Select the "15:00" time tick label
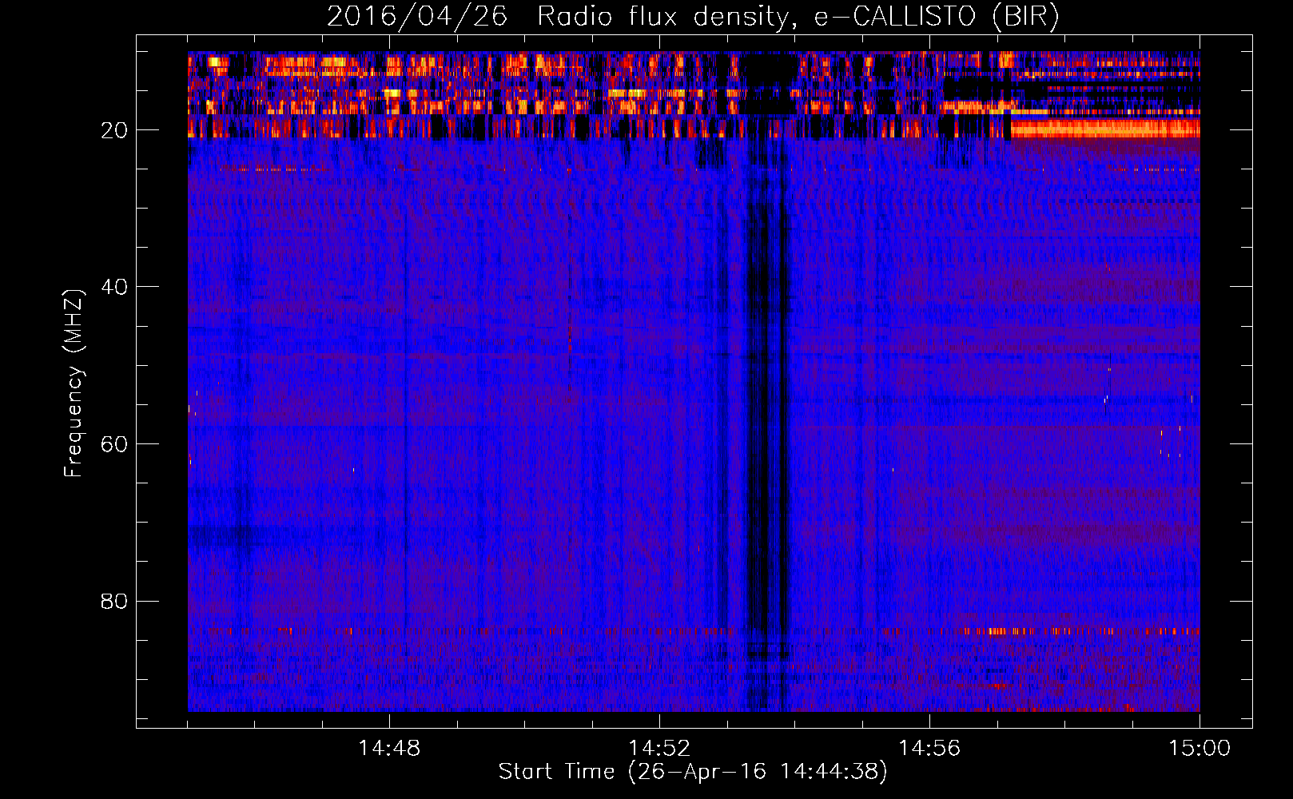Screen dimensions: 1293x799 (x=1200, y=749)
